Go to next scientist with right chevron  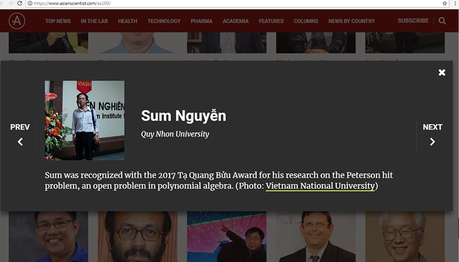(x=433, y=141)
